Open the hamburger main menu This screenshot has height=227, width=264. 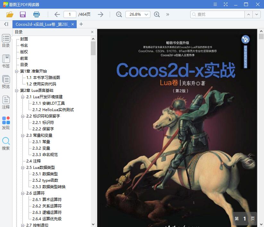pyautogui.click(x=215, y=4)
